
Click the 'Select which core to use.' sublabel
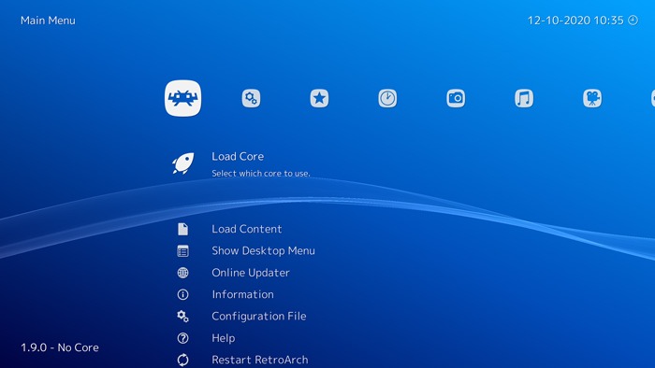pos(261,174)
